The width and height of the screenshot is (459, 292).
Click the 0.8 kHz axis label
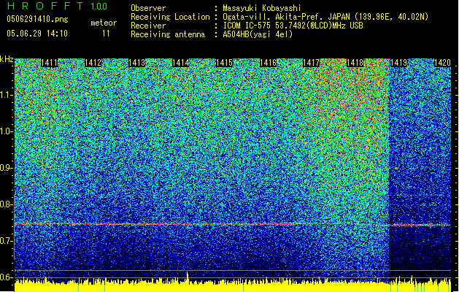7,204
